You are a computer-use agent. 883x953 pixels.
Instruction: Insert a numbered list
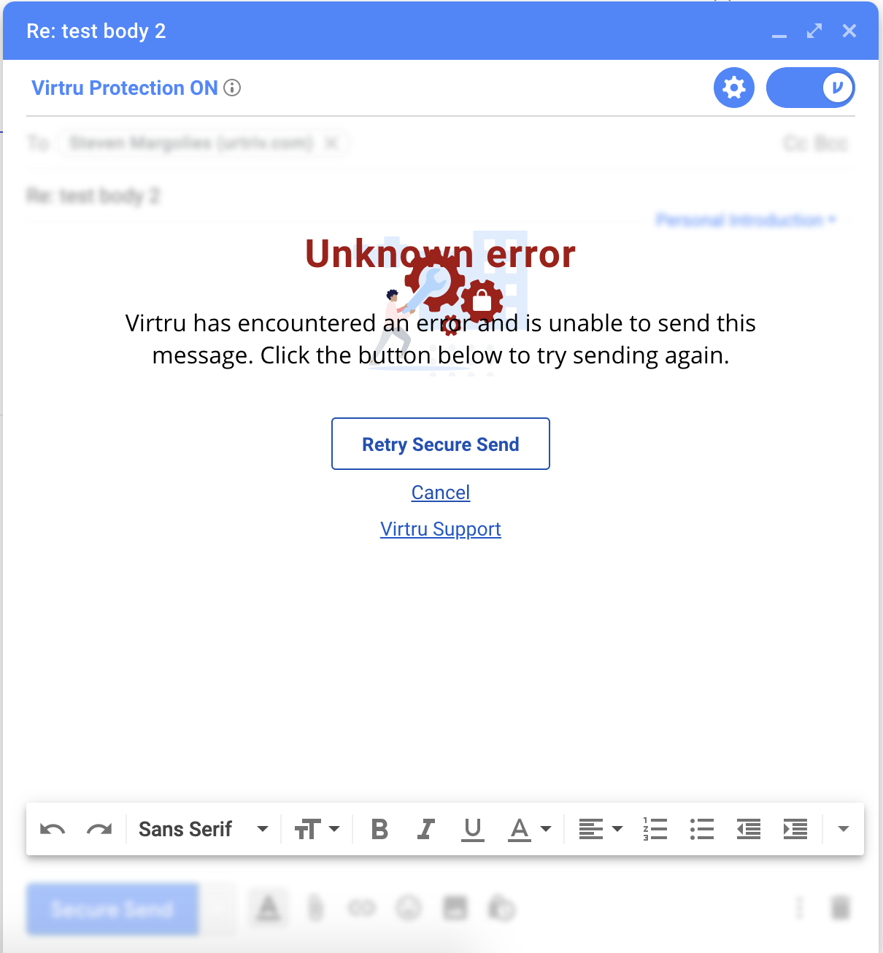(x=655, y=829)
